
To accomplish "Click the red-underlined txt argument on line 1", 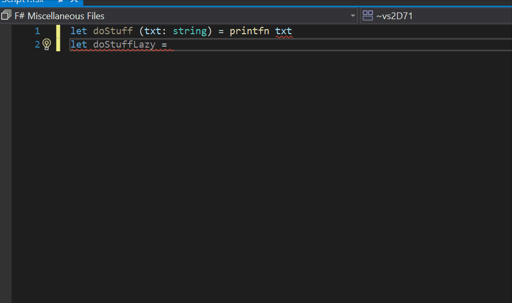I will 283,31.
